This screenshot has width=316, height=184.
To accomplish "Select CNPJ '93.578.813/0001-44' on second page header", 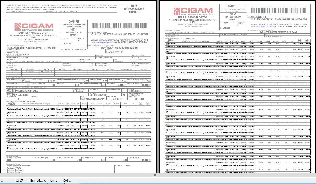I will click(273, 36).
